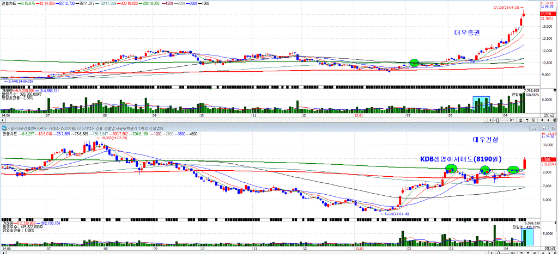This screenshot has width=558, height=254.
Task: Click the 6,598,539 volume axis value
Action: (533, 223)
